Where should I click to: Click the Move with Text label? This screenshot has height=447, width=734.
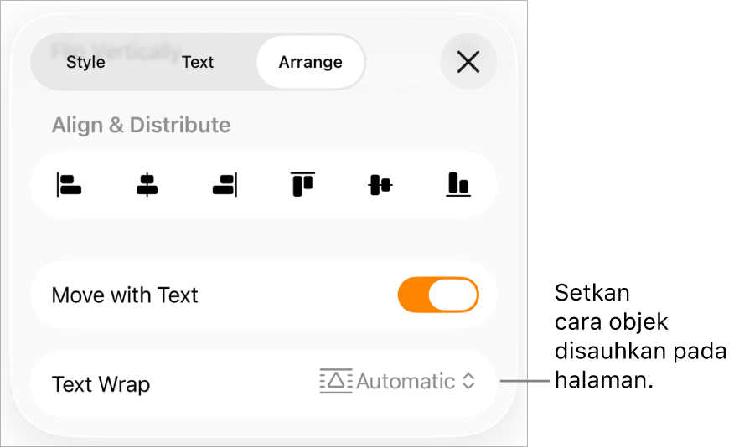pyautogui.click(x=125, y=295)
